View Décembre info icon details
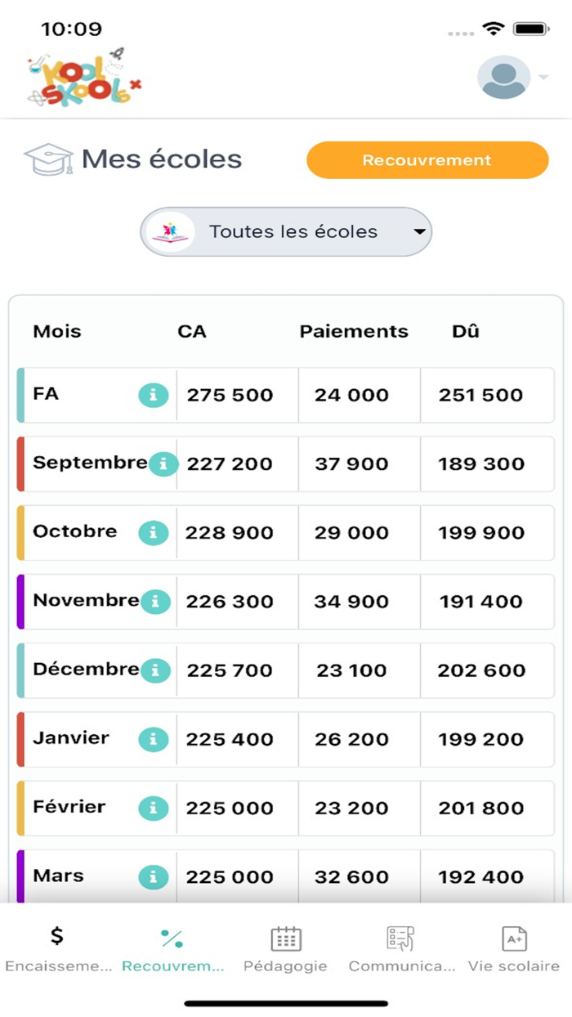Screen dimensions: 572x1017 point(155,670)
